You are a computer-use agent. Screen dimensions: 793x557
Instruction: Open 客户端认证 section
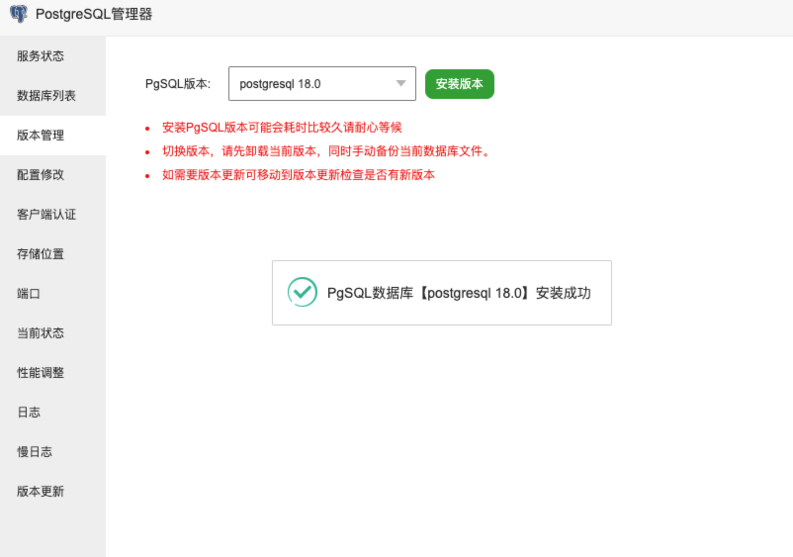[x=52, y=214]
